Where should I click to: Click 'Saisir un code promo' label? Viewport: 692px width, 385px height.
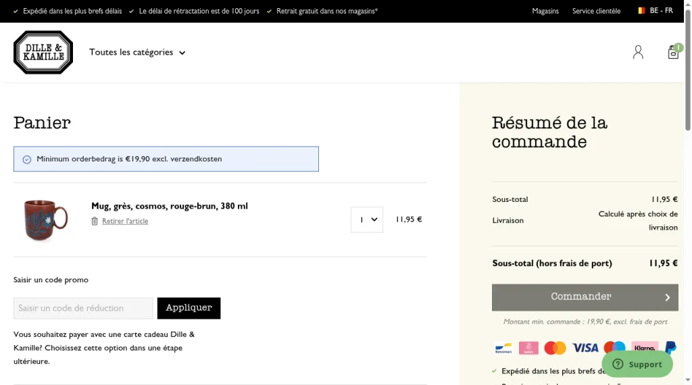[x=51, y=280]
